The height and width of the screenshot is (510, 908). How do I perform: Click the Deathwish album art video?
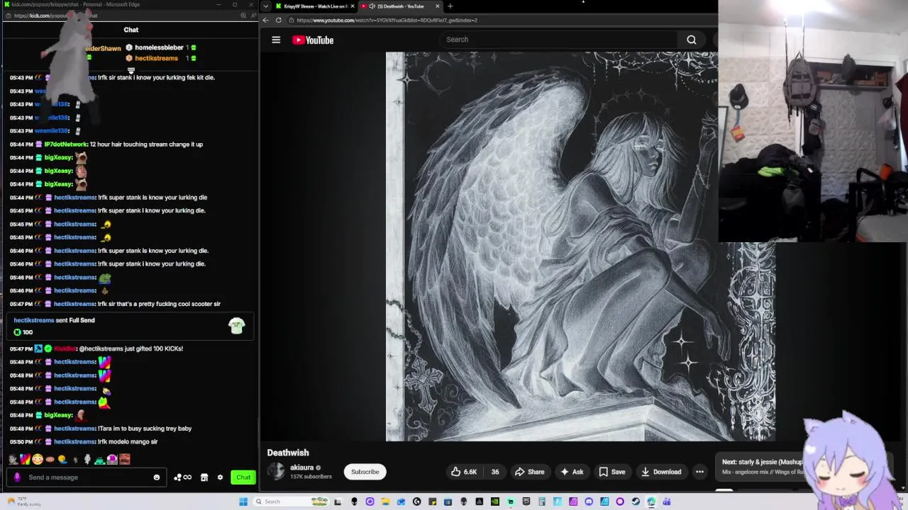pyautogui.click(x=580, y=246)
